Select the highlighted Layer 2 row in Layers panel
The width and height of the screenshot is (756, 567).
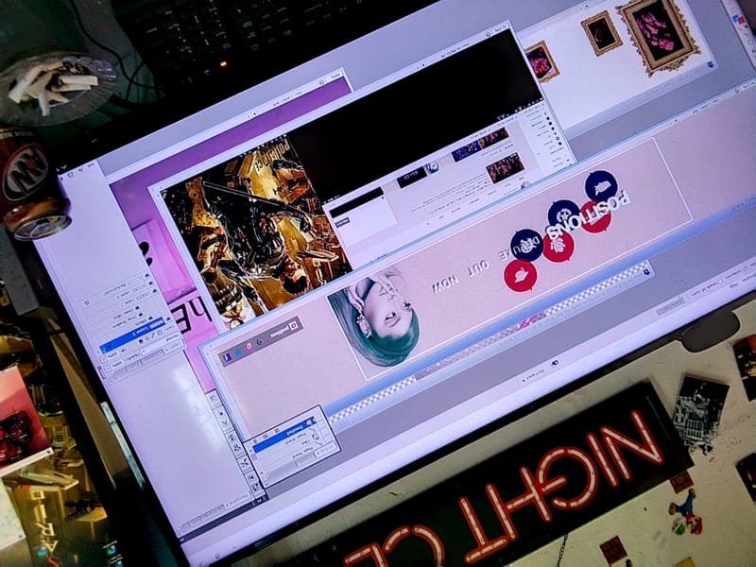(x=133, y=337)
